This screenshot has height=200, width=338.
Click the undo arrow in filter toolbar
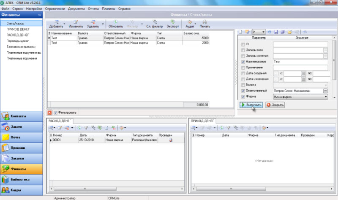[269, 32]
